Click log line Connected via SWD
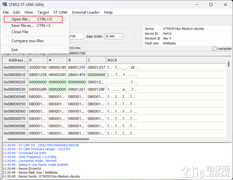 point(25,153)
